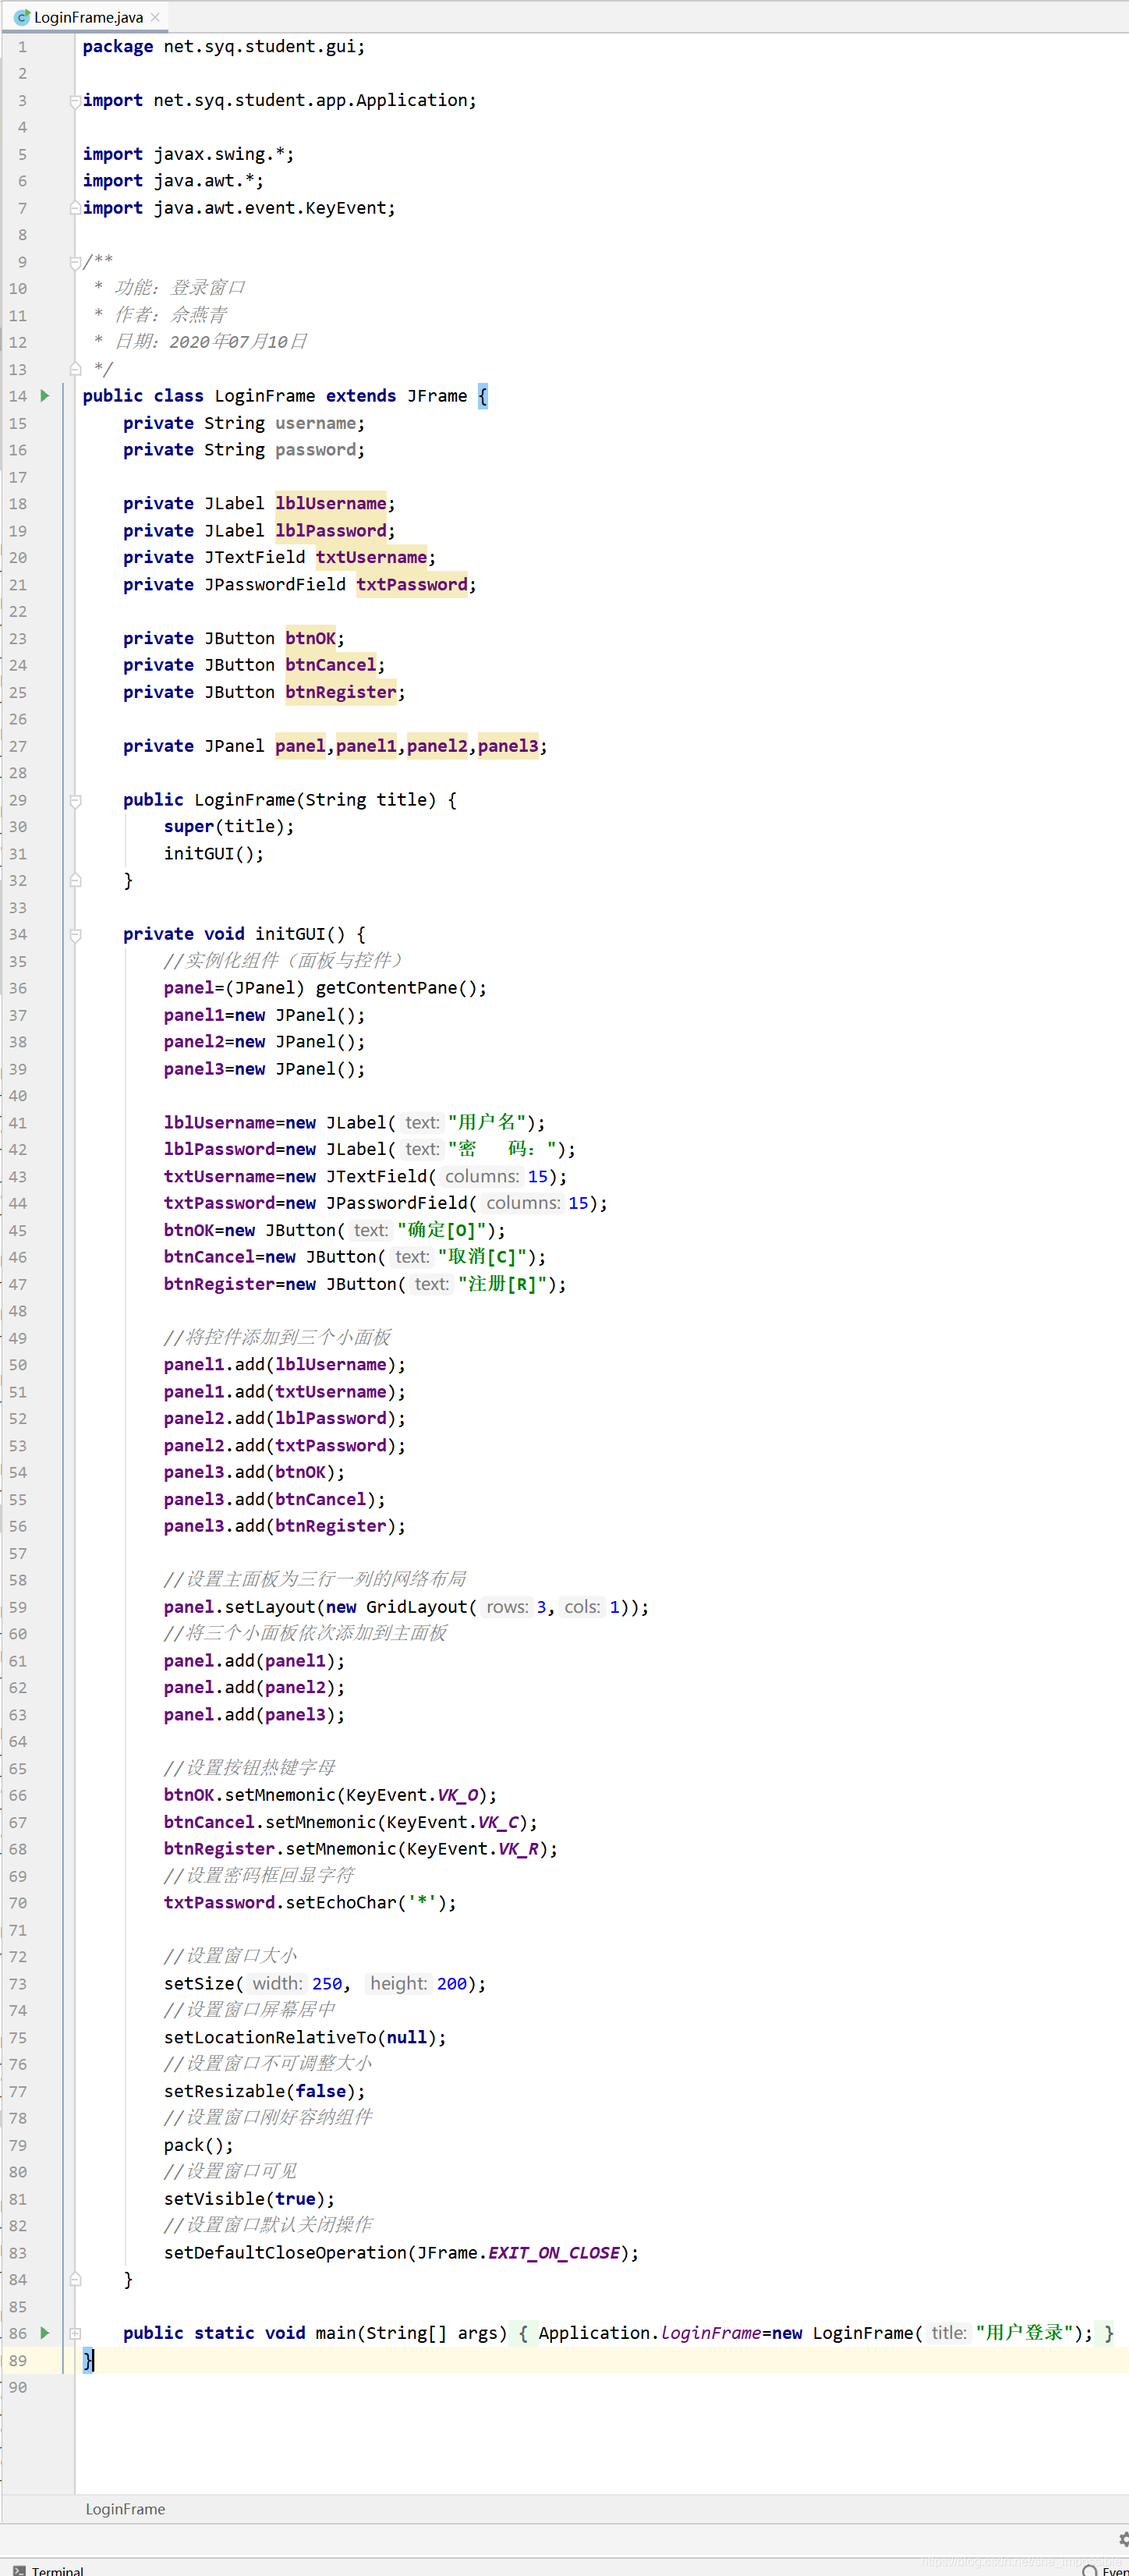Click the private String username field

pyautogui.click(x=244, y=423)
